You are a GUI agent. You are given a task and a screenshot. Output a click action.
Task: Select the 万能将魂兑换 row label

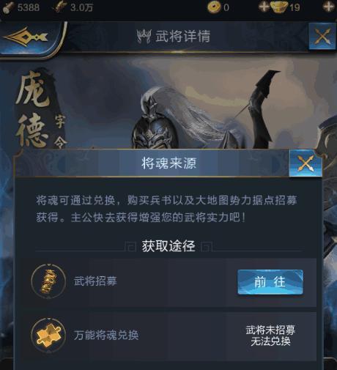click(x=106, y=335)
